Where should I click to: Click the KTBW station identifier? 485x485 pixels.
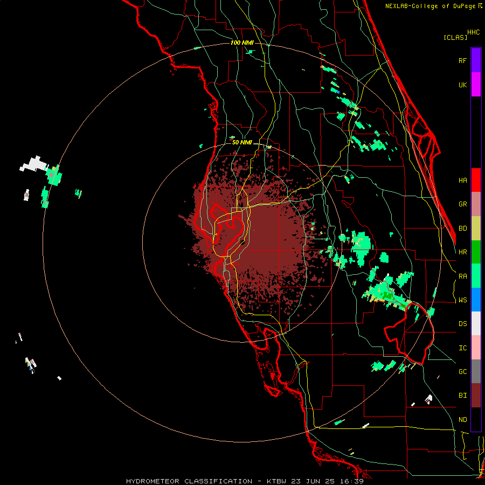point(276,481)
